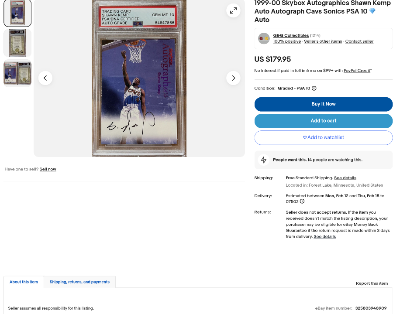Screen dimensions: 393x314
Task: Open the About this item tab
Action: (24, 282)
